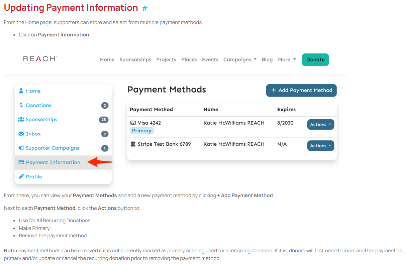Click Add Payment Method button

coord(301,90)
